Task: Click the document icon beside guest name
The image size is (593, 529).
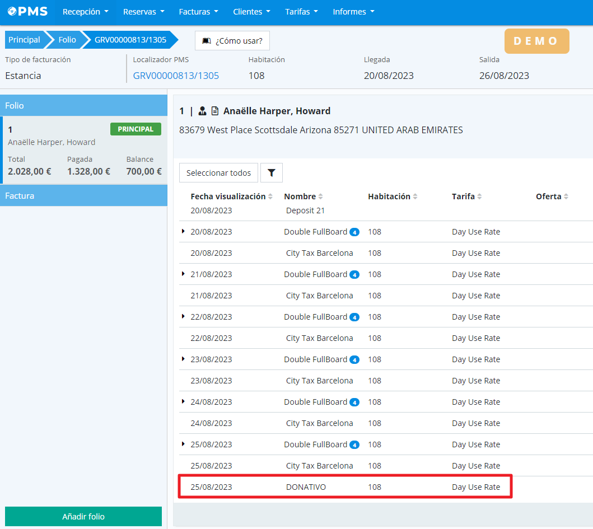Action: click(214, 111)
